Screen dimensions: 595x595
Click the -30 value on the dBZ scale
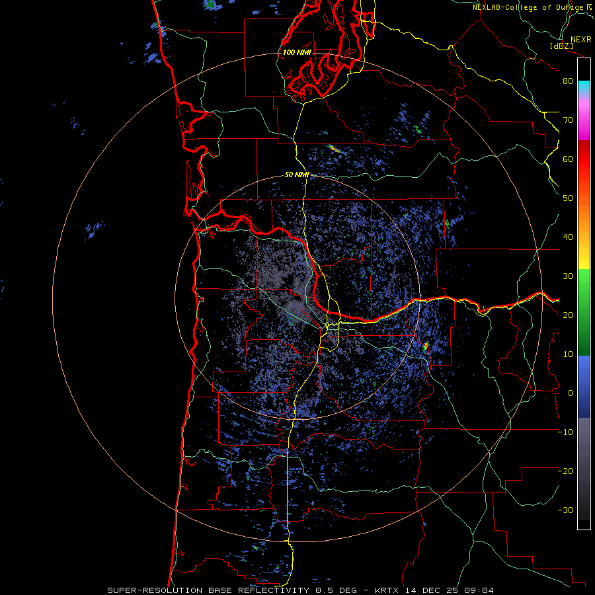coord(565,510)
